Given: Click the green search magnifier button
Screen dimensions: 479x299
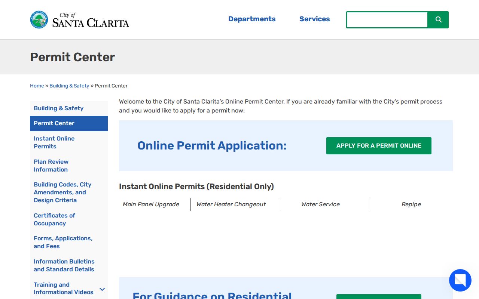Looking at the screenshot, I should click(x=438, y=20).
